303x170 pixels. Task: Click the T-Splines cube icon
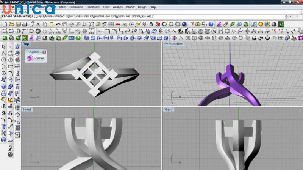pyautogui.click(x=30, y=58)
